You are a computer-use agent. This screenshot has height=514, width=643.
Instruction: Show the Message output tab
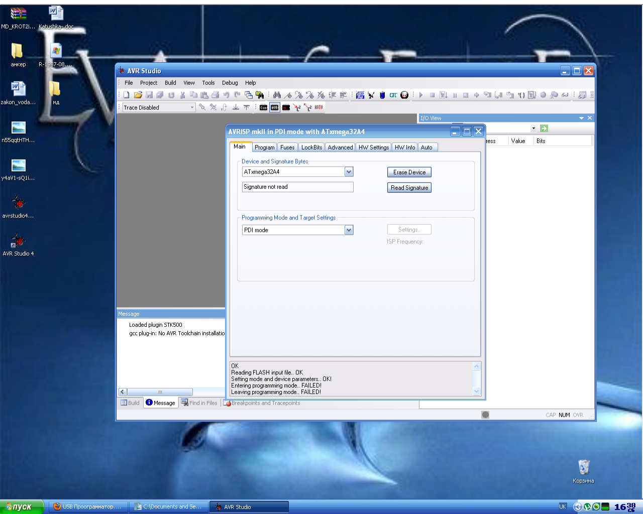tap(161, 403)
